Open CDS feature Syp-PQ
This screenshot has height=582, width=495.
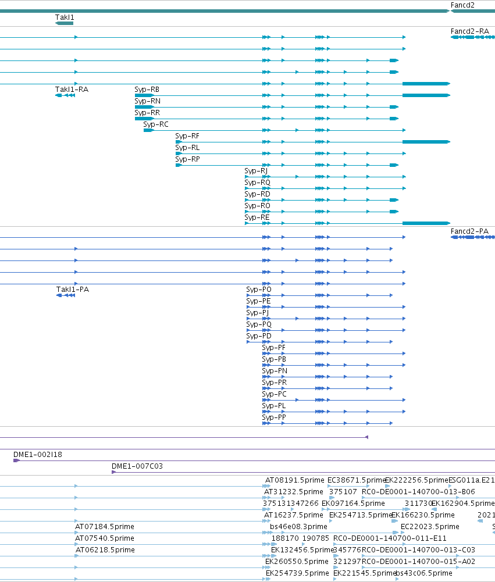click(x=259, y=324)
